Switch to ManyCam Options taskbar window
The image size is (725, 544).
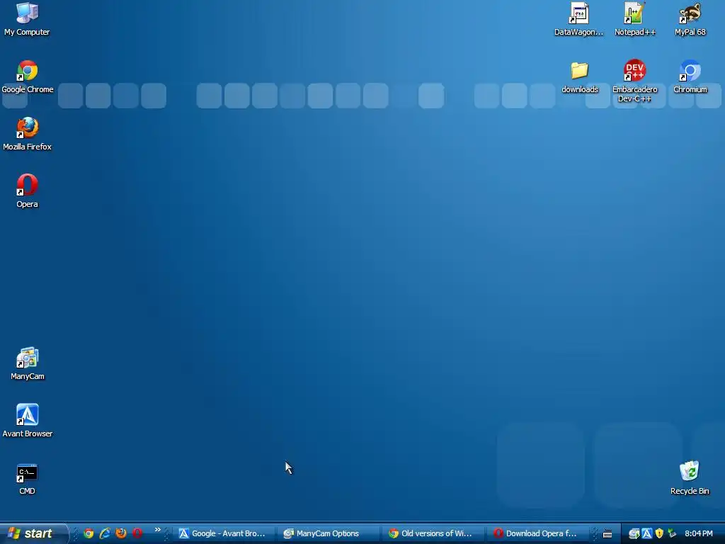coord(329,533)
